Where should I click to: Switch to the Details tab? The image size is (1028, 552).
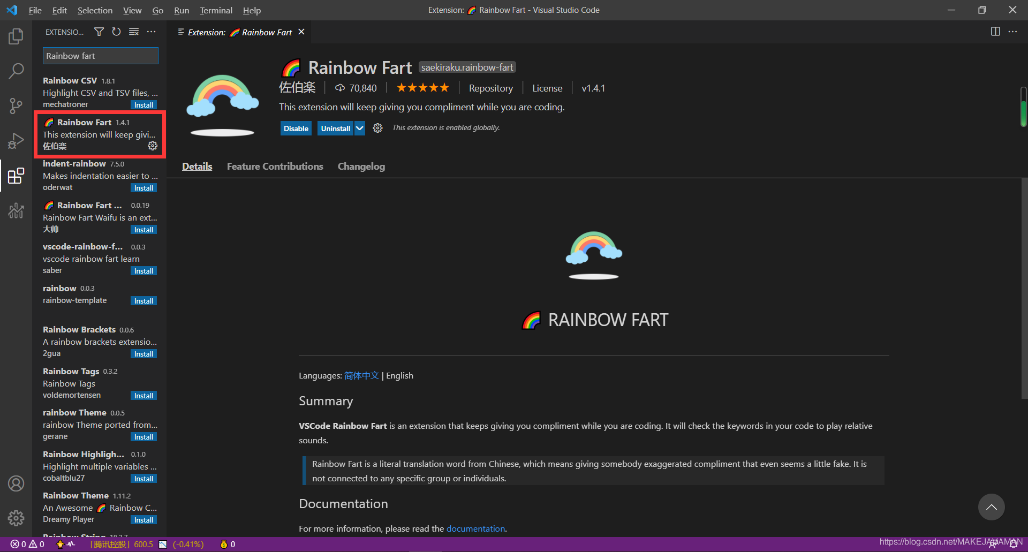[x=197, y=167]
